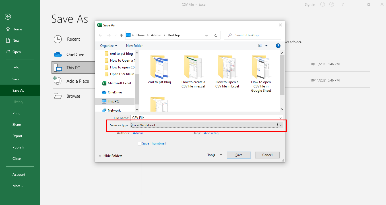This screenshot has height=205, width=386.
Task: Go back using the dialog back arrow
Action: [x=100, y=35]
